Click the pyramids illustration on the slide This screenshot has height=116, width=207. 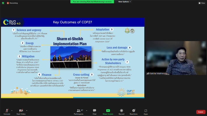[21, 91]
